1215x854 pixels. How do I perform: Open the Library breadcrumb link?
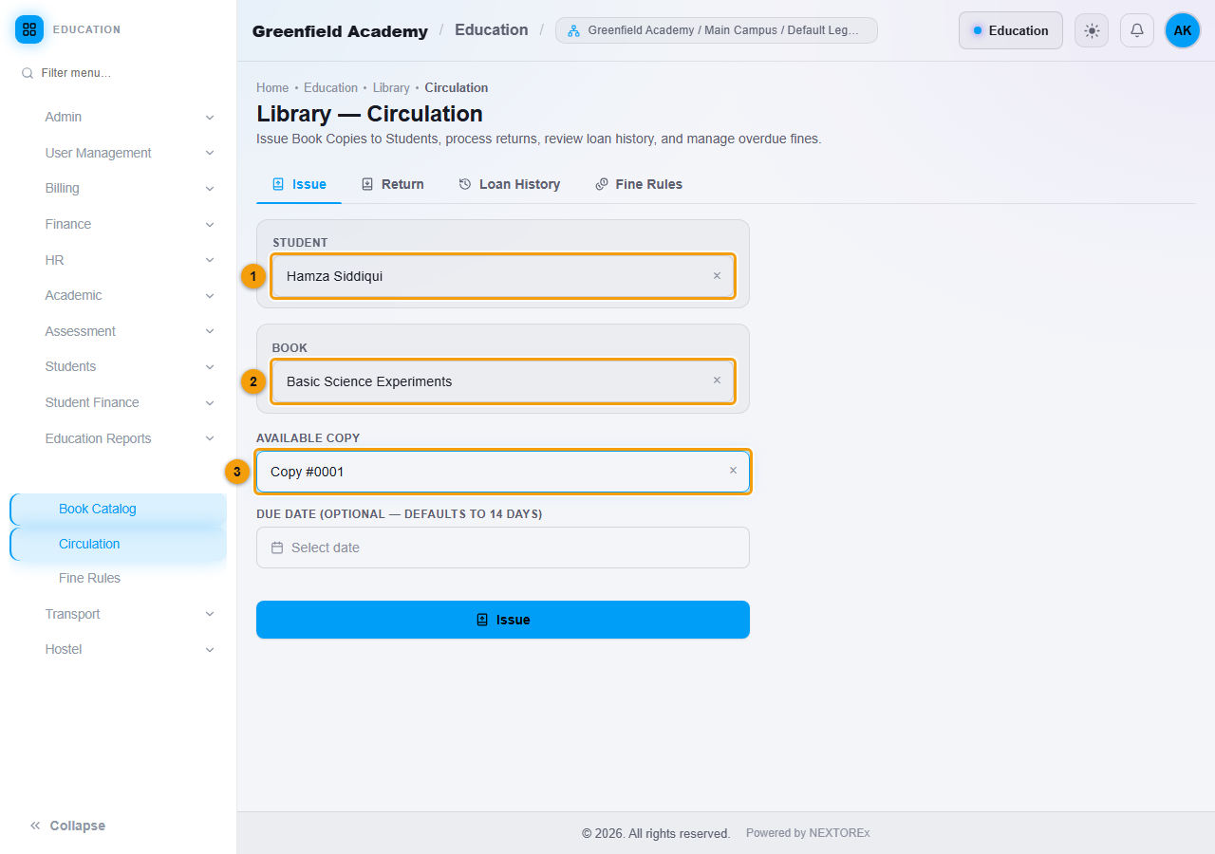click(x=391, y=87)
